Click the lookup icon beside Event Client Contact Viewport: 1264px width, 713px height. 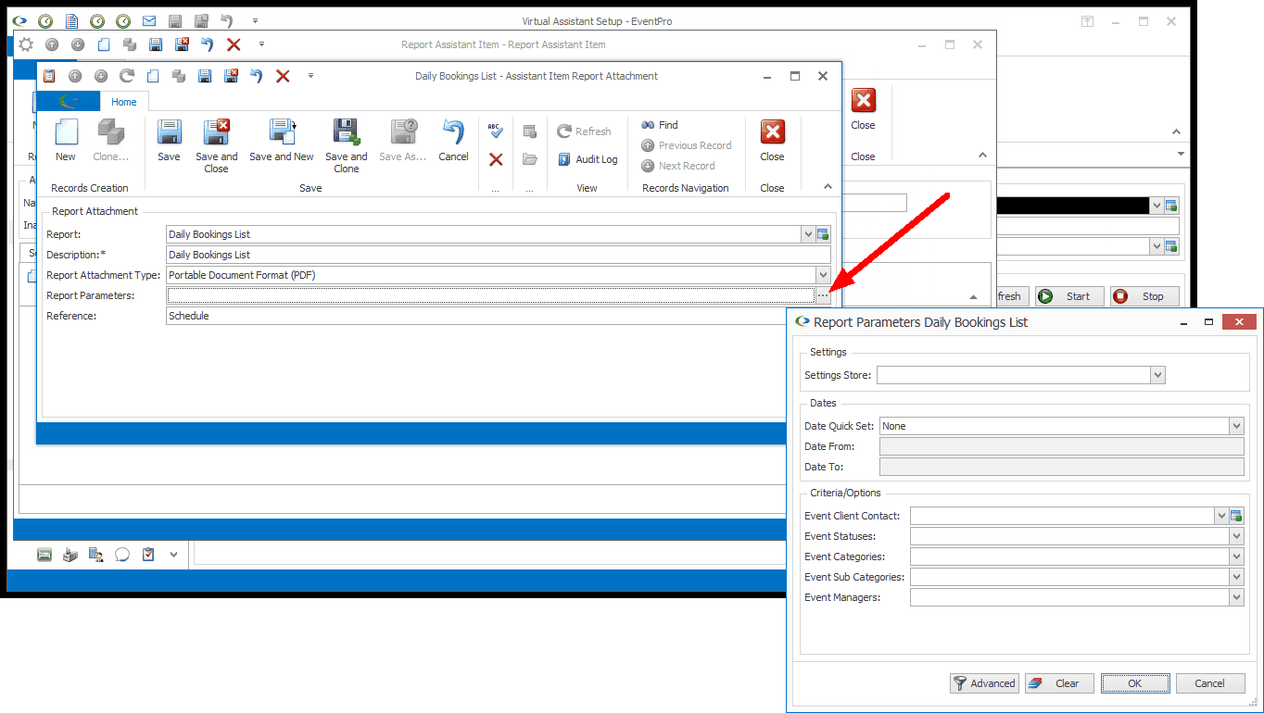coord(1236,516)
